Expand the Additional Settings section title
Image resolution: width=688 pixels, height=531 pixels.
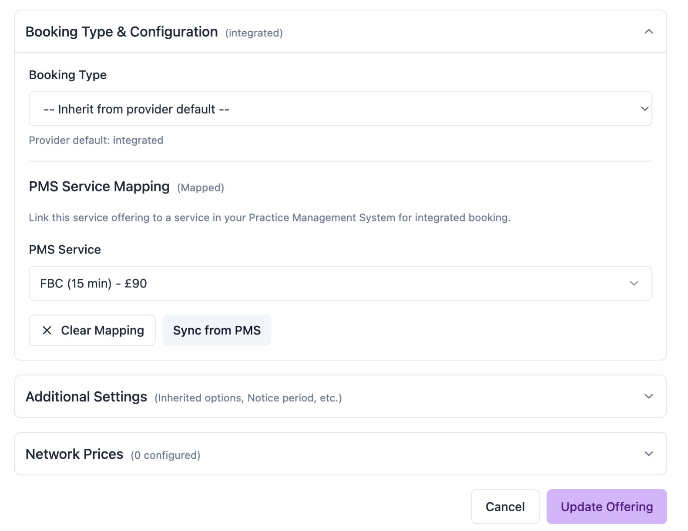pos(86,397)
